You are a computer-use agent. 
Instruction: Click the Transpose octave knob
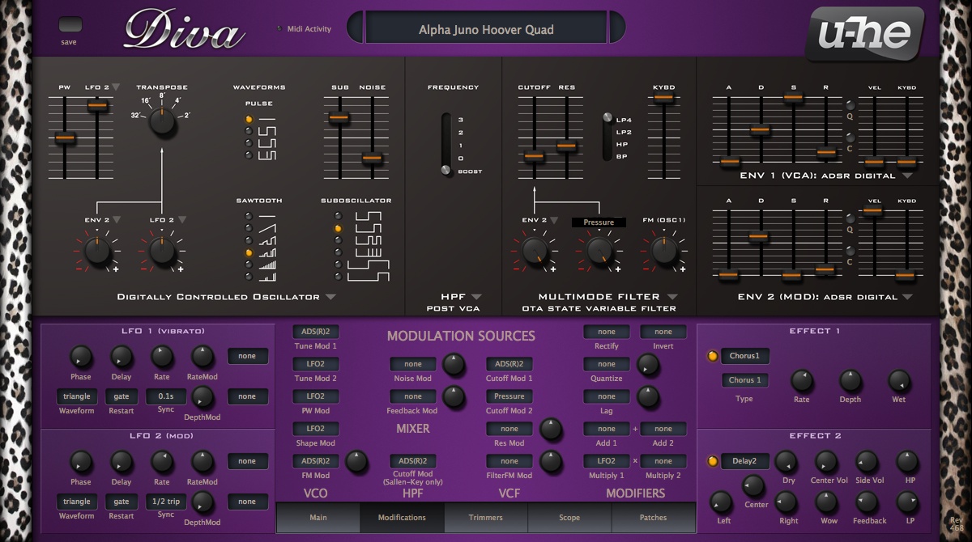(162, 122)
